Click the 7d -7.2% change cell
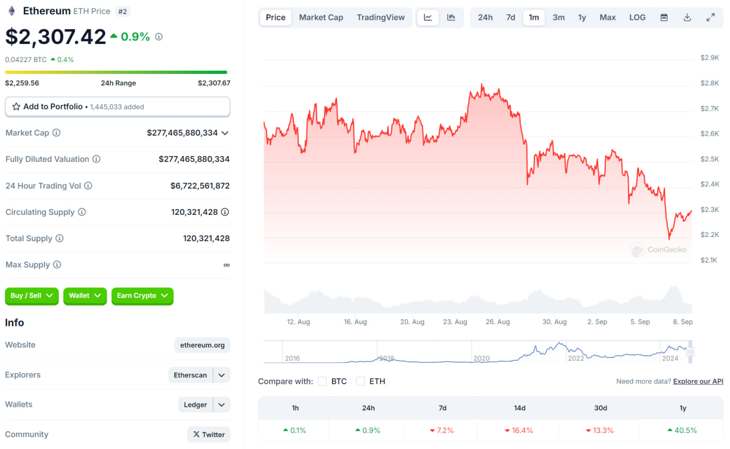 coord(441,430)
